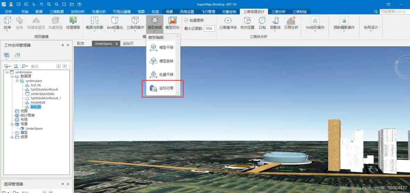Switch to the 风格设置 ribbon tab
Viewport: 410px width, 193px height.
(x=187, y=12)
